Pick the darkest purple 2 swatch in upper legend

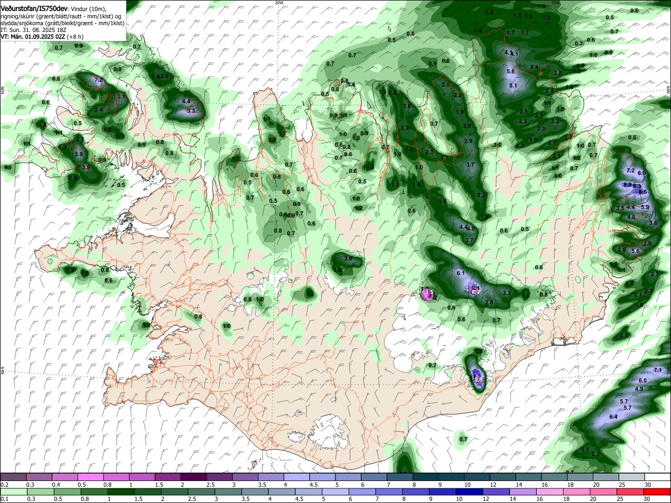[x=193, y=477]
